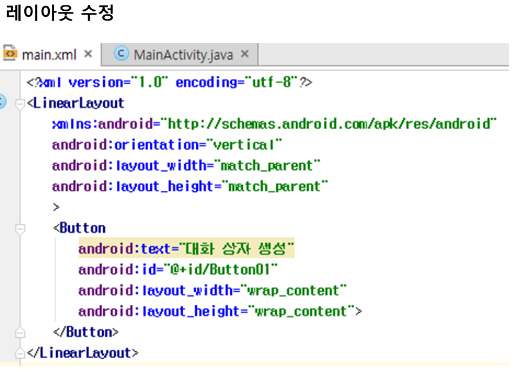Click the LinearLayout layout_height match_parent value
The image size is (519, 389).
[275, 187]
